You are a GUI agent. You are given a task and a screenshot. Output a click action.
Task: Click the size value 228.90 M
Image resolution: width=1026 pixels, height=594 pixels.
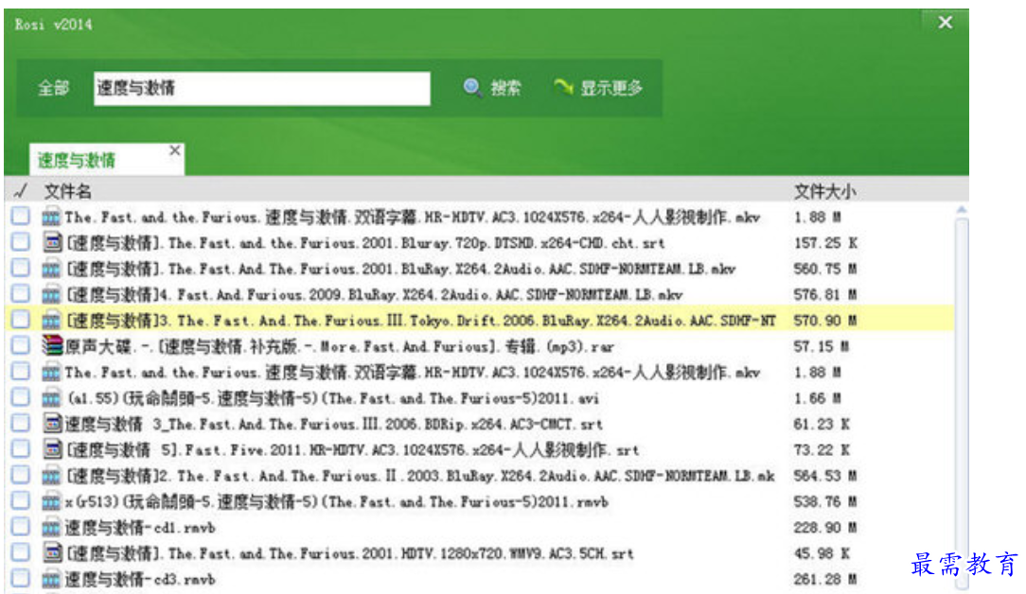click(825, 527)
